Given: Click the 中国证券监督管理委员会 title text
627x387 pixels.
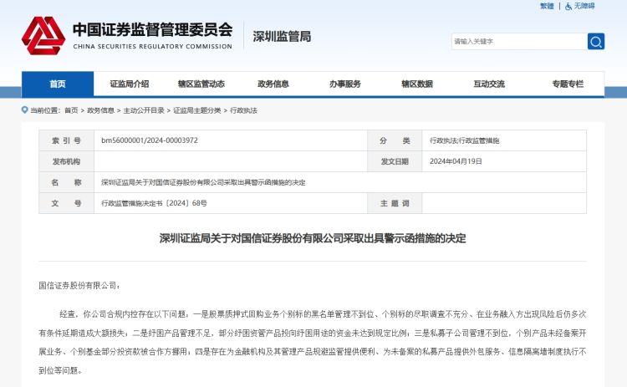Looking at the screenshot, I should pyautogui.click(x=152, y=29).
